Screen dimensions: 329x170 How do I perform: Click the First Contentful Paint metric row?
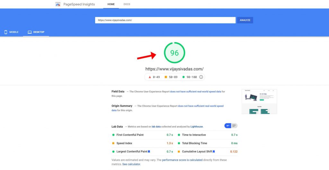[142, 135]
